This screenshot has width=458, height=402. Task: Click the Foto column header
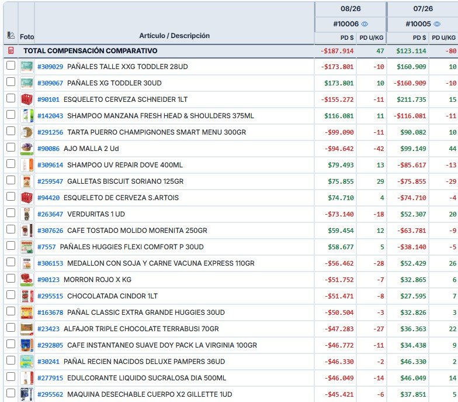point(27,37)
